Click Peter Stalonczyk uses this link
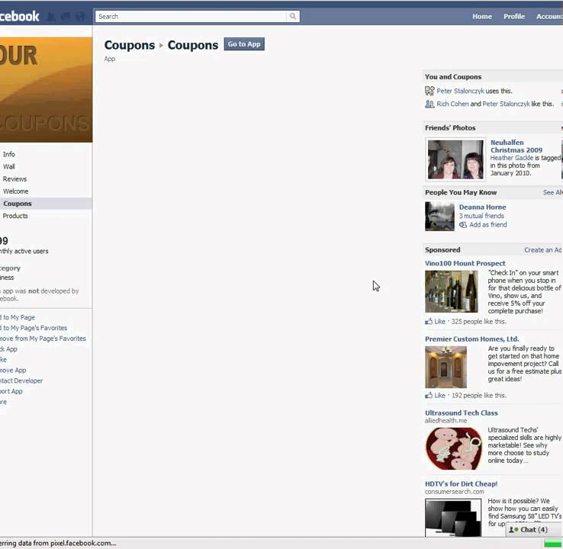Screen dimensions: 563x549 [x=460, y=91]
